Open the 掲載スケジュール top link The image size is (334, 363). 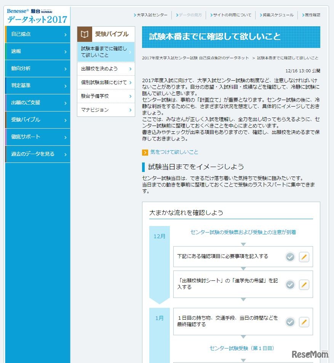pyautogui.click(x=276, y=15)
